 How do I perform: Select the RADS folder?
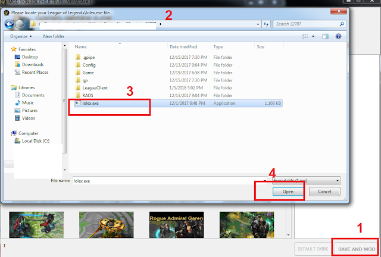[x=84, y=95]
